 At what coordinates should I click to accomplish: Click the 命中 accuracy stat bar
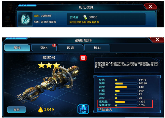[126, 87]
